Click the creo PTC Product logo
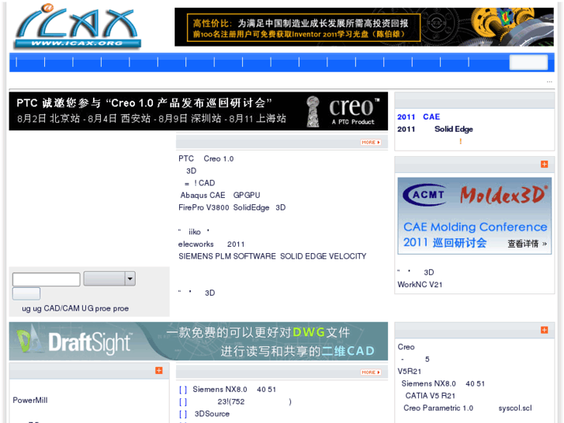The width and height of the screenshot is (564, 423). pos(344,111)
